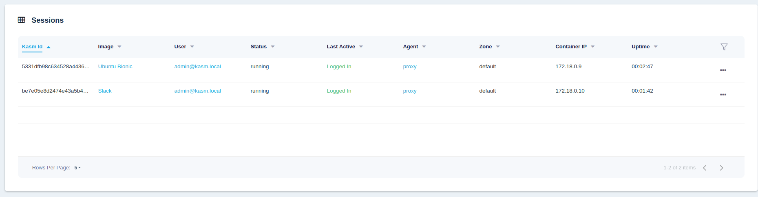Open actions menu for Ubuntu Bionic session

click(723, 70)
